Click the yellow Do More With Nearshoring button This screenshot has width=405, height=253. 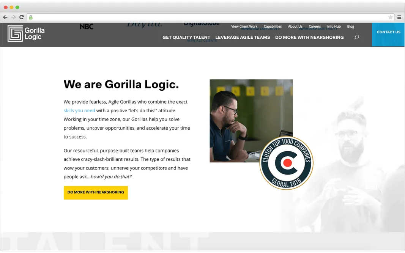[x=96, y=193]
